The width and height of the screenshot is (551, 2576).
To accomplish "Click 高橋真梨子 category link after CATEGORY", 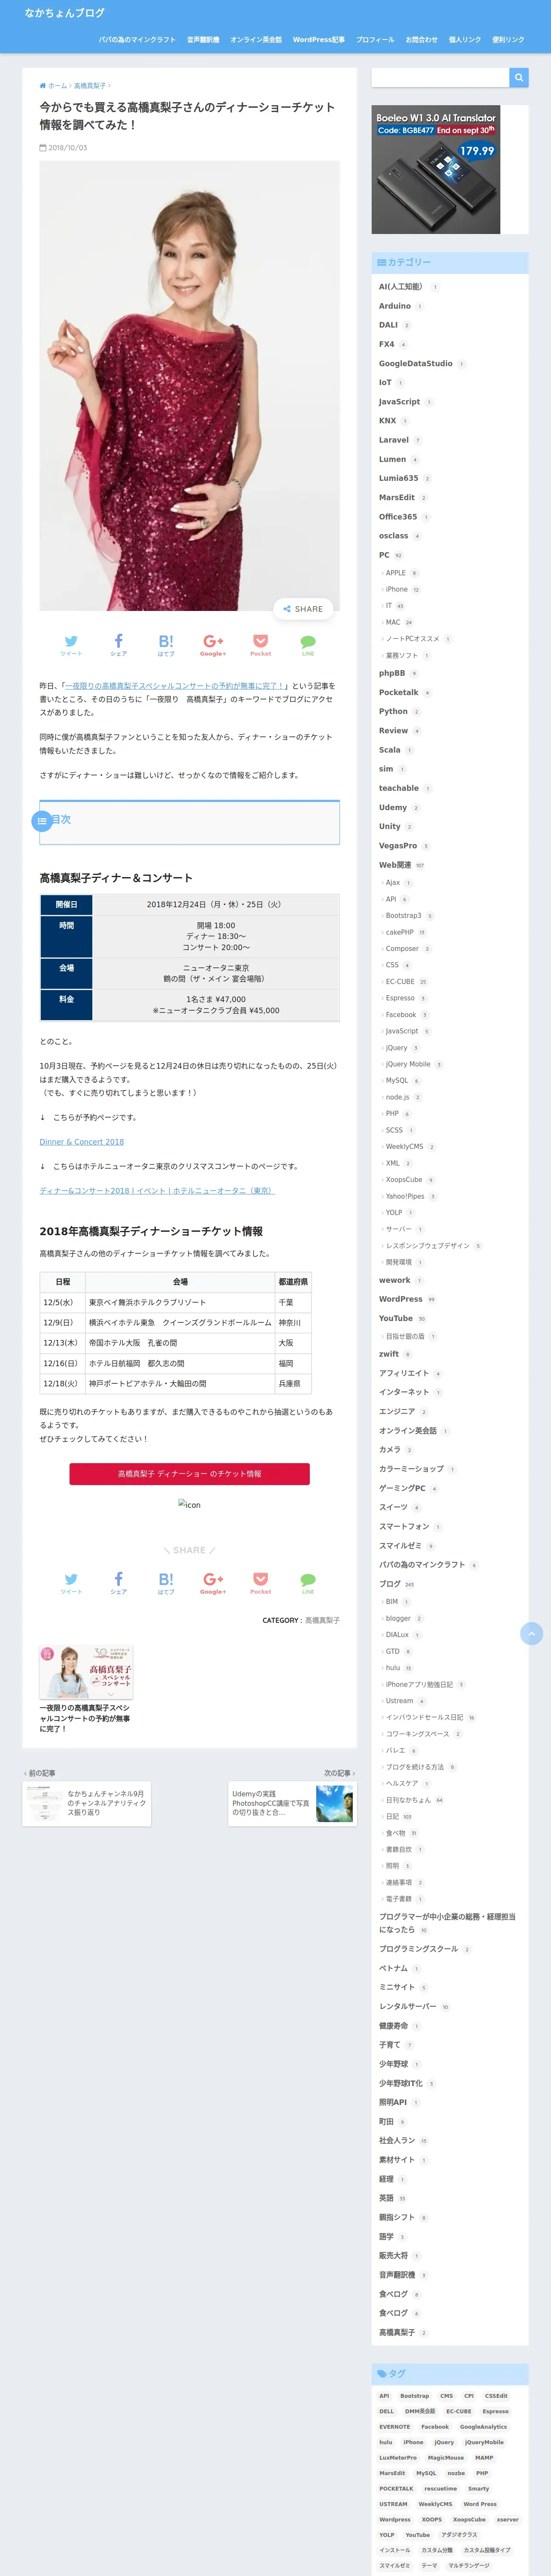I will click(x=322, y=1620).
